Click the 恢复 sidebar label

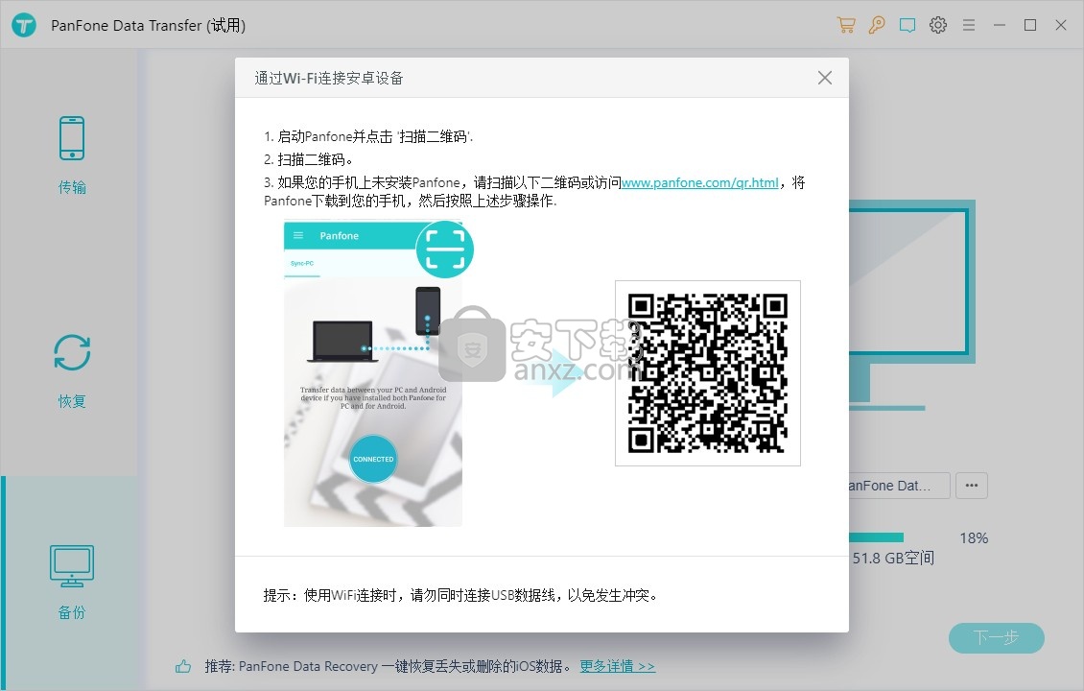[72, 401]
